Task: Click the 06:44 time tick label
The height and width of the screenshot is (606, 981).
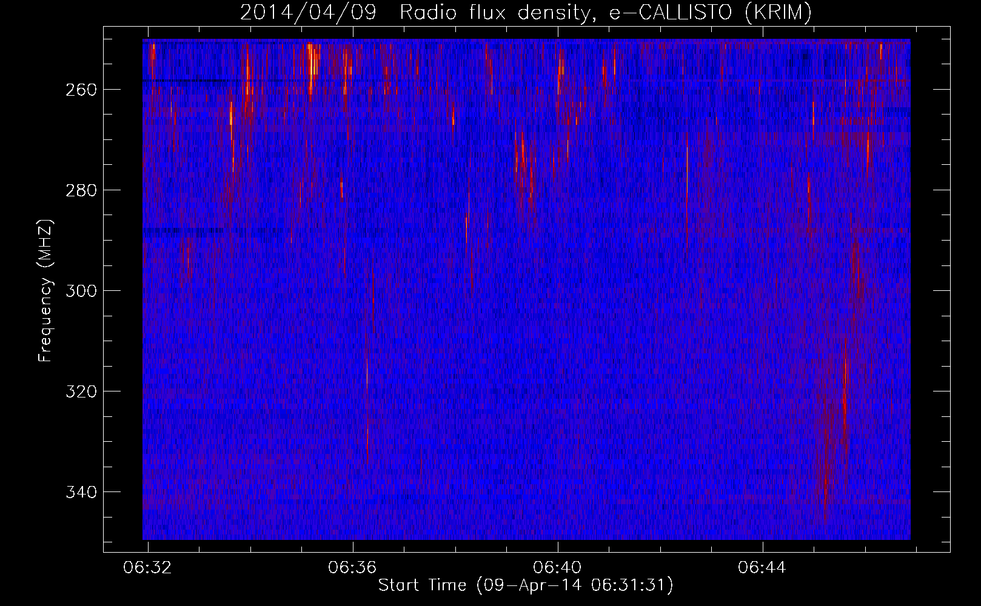Action: [x=762, y=568]
